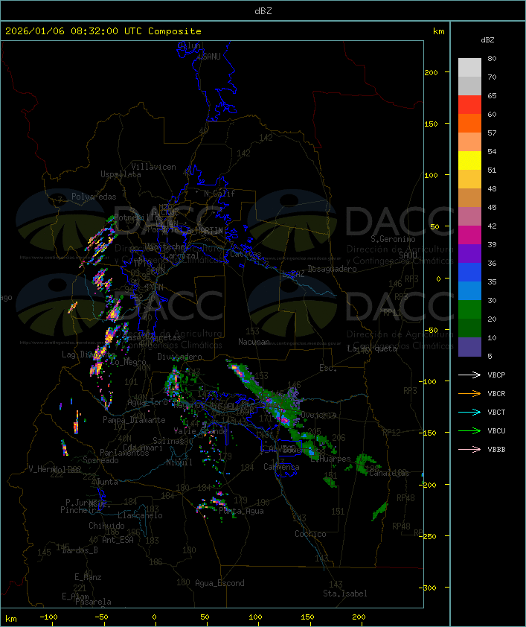526x627 pixels.
Task: Click the orange VBCR arrow icon
Action: pos(470,394)
